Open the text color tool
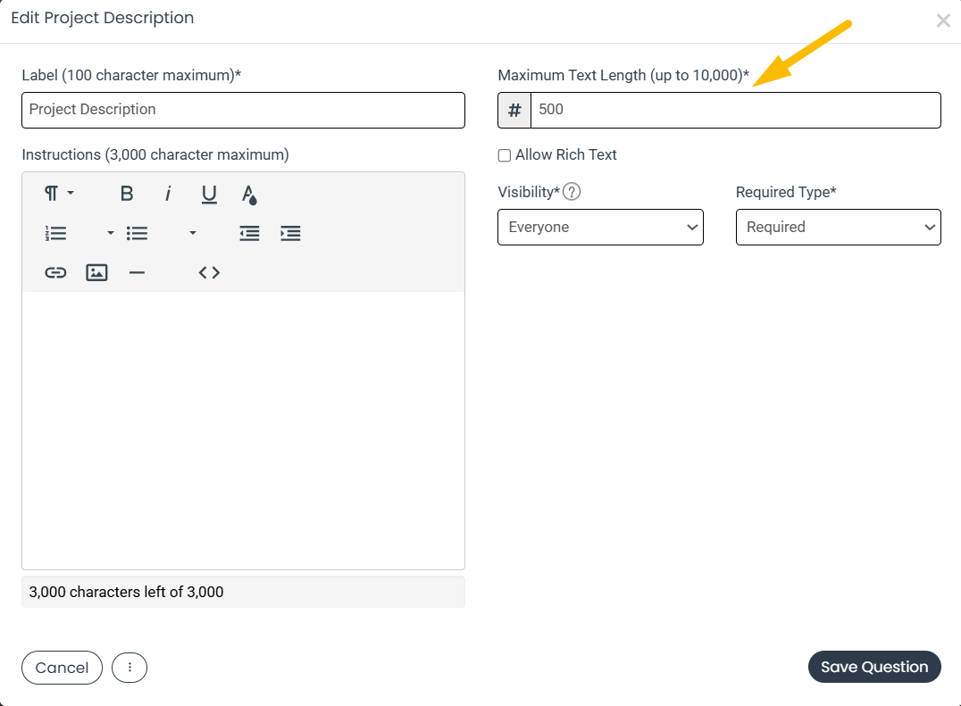This screenshot has width=961, height=706. click(x=249, y=194)
